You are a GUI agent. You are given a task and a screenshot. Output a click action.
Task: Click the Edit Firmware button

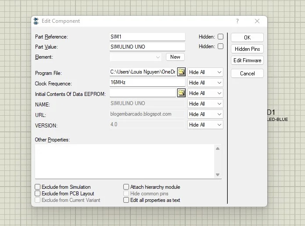[x=247, y=60]
